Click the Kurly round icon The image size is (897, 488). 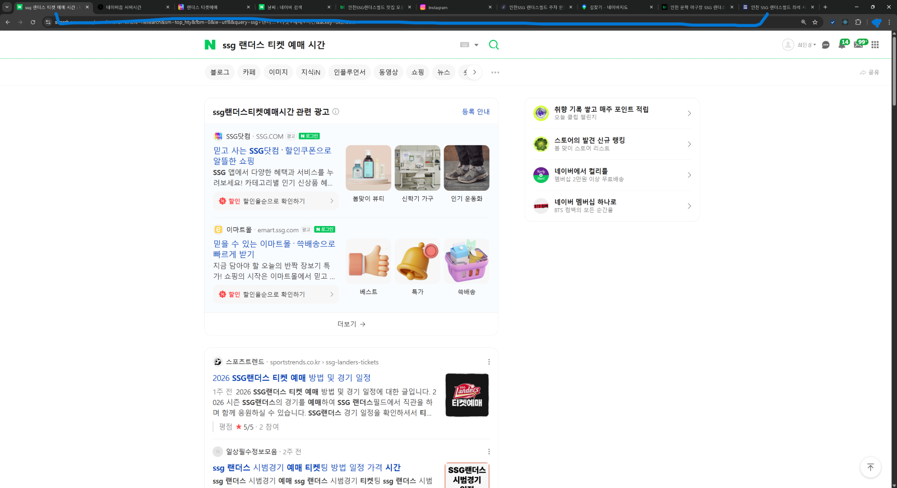[541, 175]
